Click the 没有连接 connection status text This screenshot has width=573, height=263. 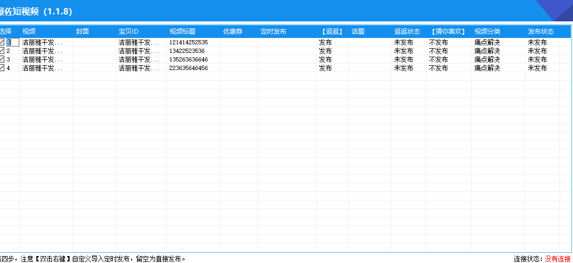pyautogui.click(x=557, y=259)
